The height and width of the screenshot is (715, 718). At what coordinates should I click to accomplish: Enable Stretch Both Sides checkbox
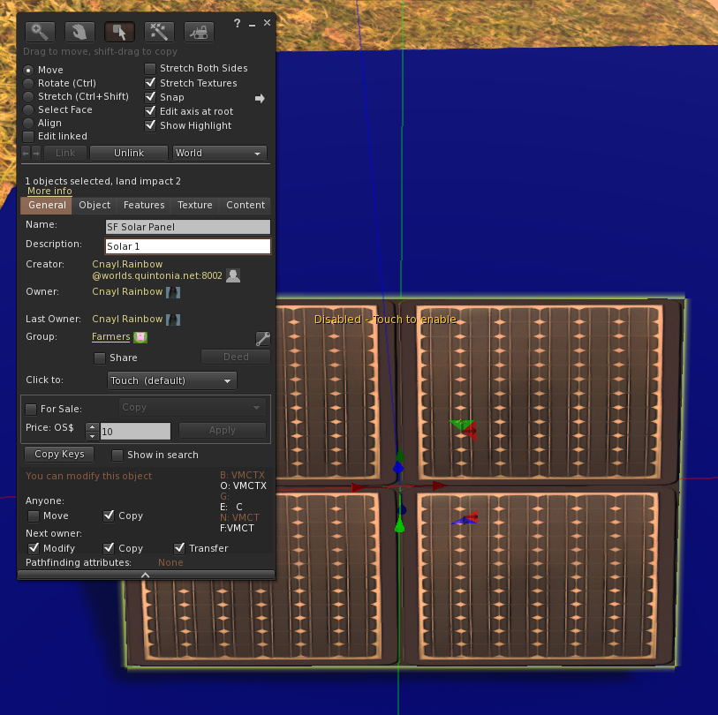click(x=150, y=69)
